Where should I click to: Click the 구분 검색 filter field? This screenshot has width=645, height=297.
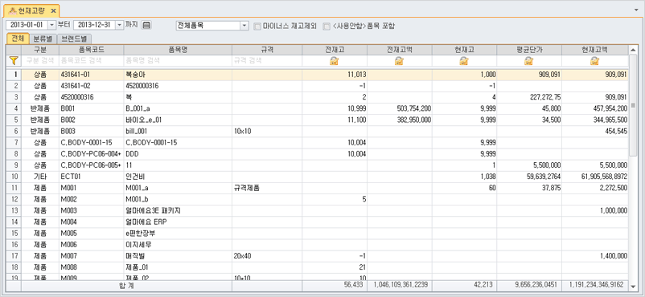(40, 61)
